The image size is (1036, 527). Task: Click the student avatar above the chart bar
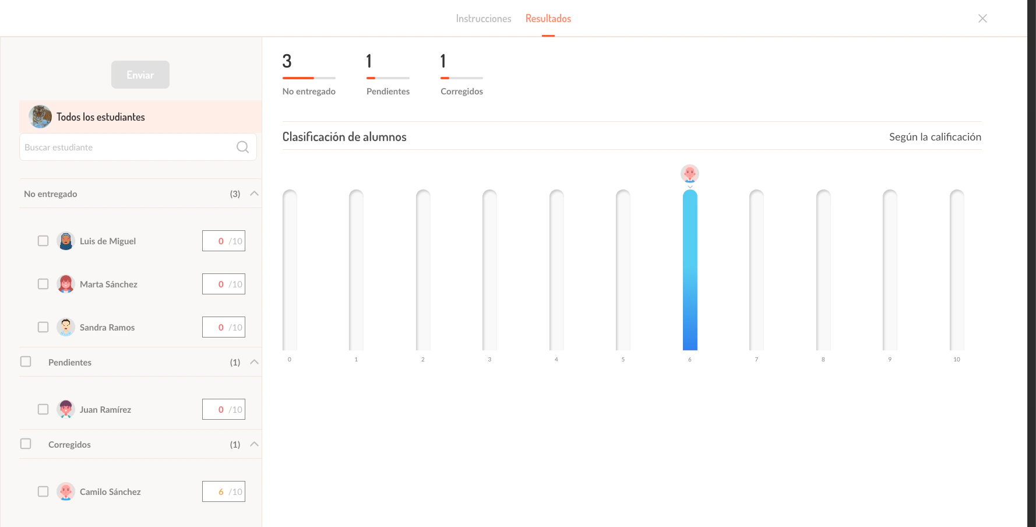click(690, 173)
